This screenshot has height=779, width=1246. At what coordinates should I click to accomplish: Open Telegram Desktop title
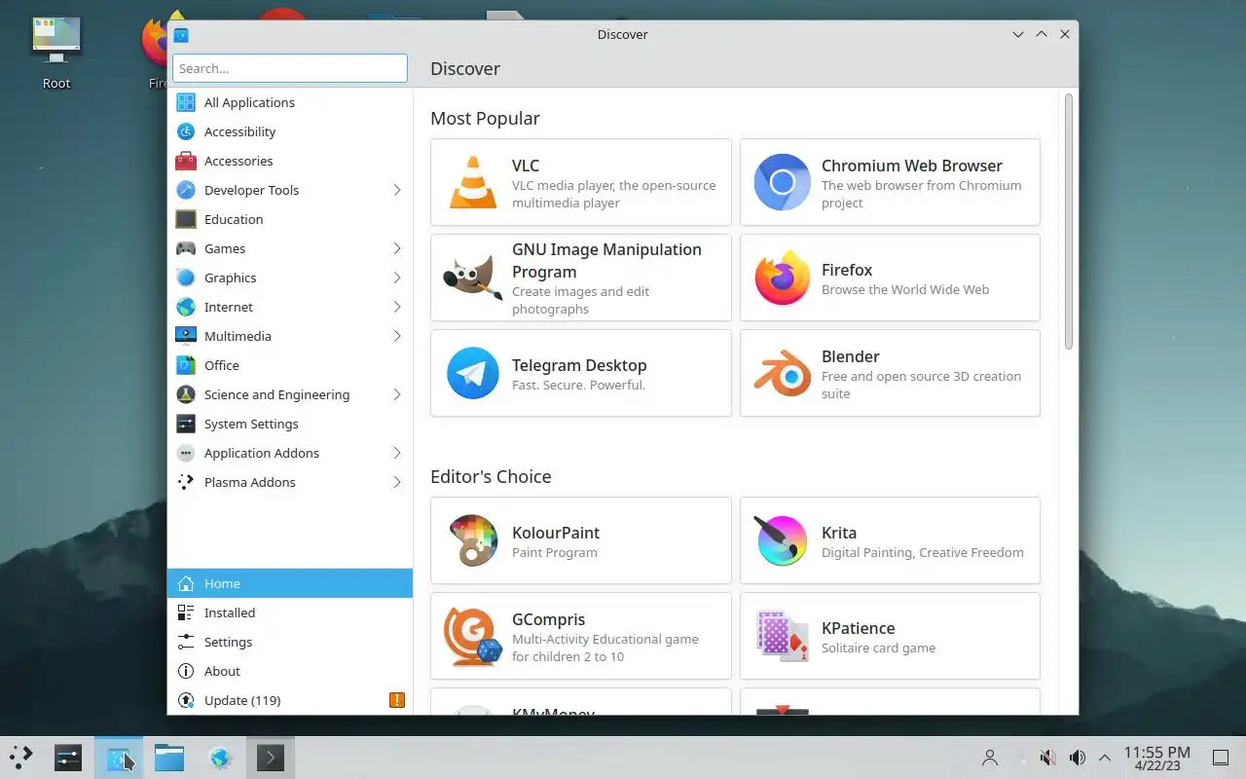[579, 365]
